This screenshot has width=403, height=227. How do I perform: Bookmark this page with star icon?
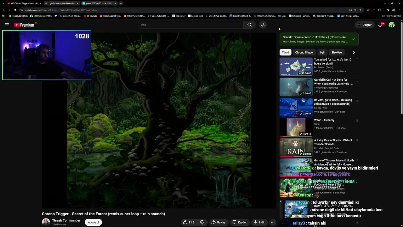click(x=360, y=10)
